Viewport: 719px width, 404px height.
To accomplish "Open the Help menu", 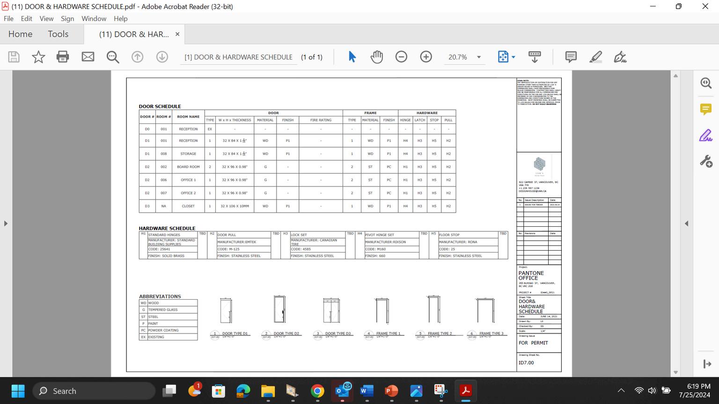I will [120, 19].
